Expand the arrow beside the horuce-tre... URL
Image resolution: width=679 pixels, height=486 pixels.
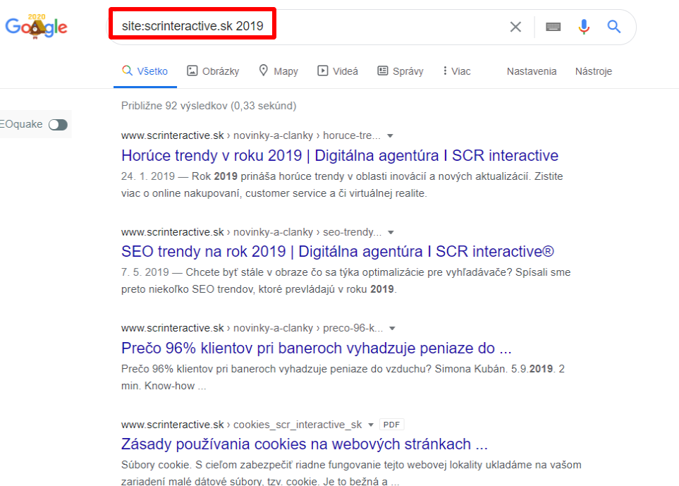390,136
